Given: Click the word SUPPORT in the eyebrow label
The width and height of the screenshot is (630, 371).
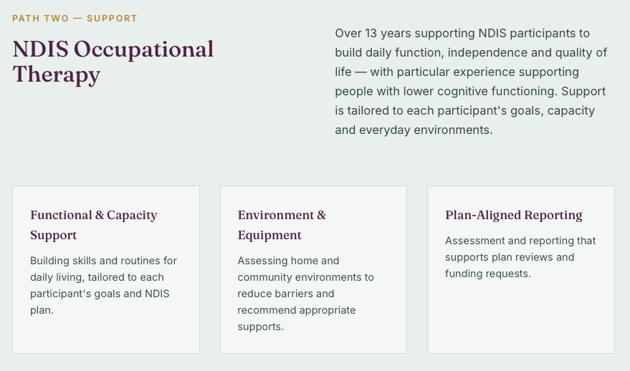Looking at the screenshot, I should point(112,19).
